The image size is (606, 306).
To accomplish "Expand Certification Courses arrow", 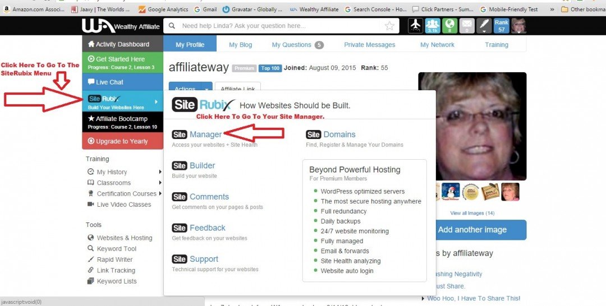I will point(160,193).
